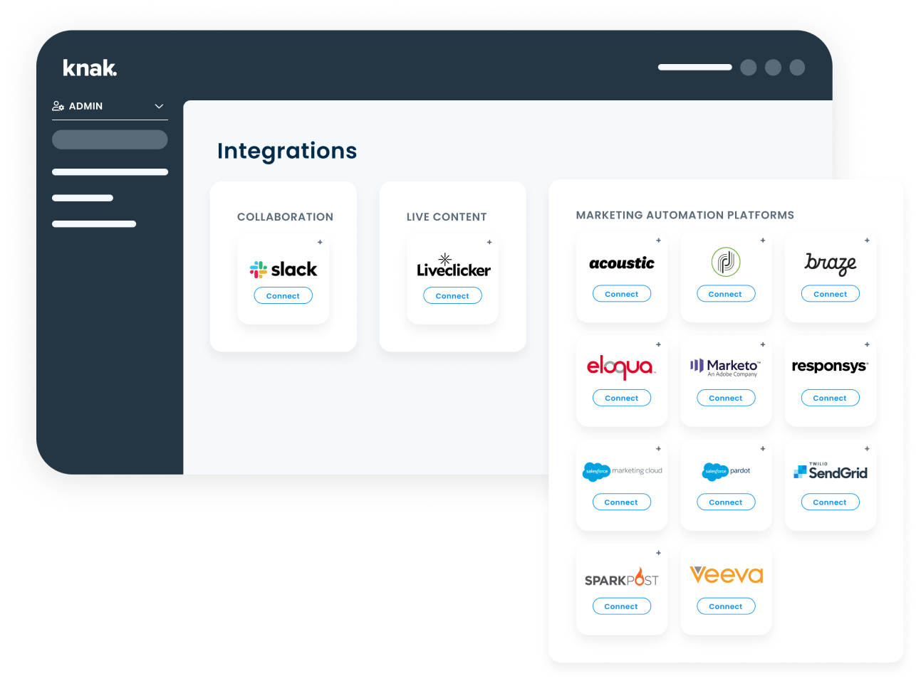Click the plus icon on Marketo card

pos(763,344)
